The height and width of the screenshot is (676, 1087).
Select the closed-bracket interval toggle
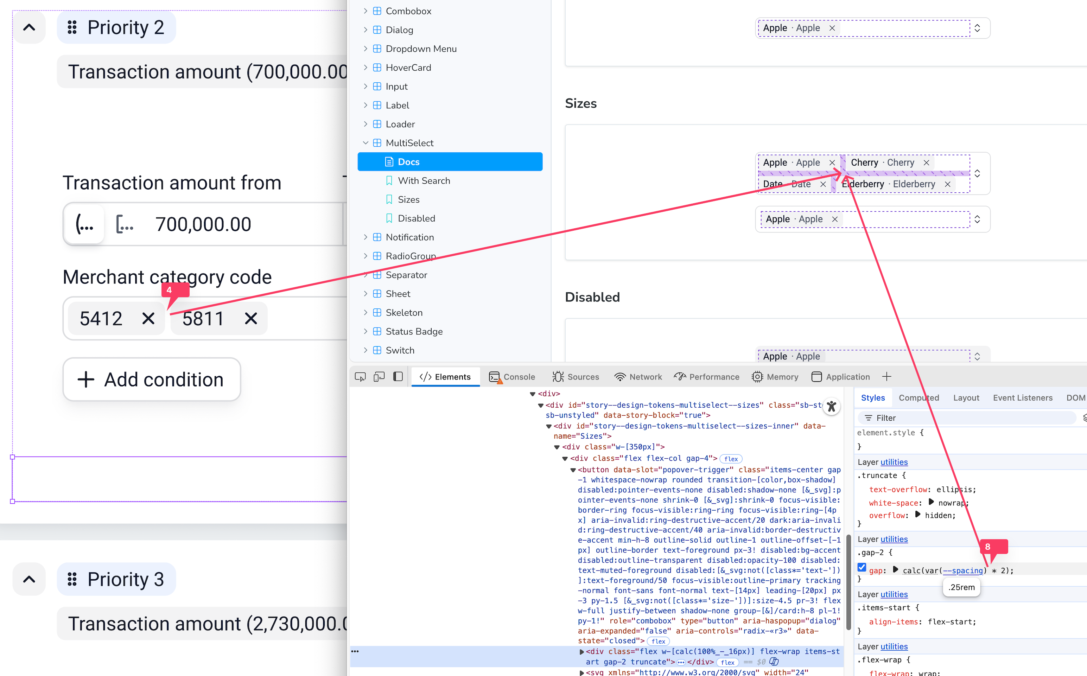[x=125, y=224]
